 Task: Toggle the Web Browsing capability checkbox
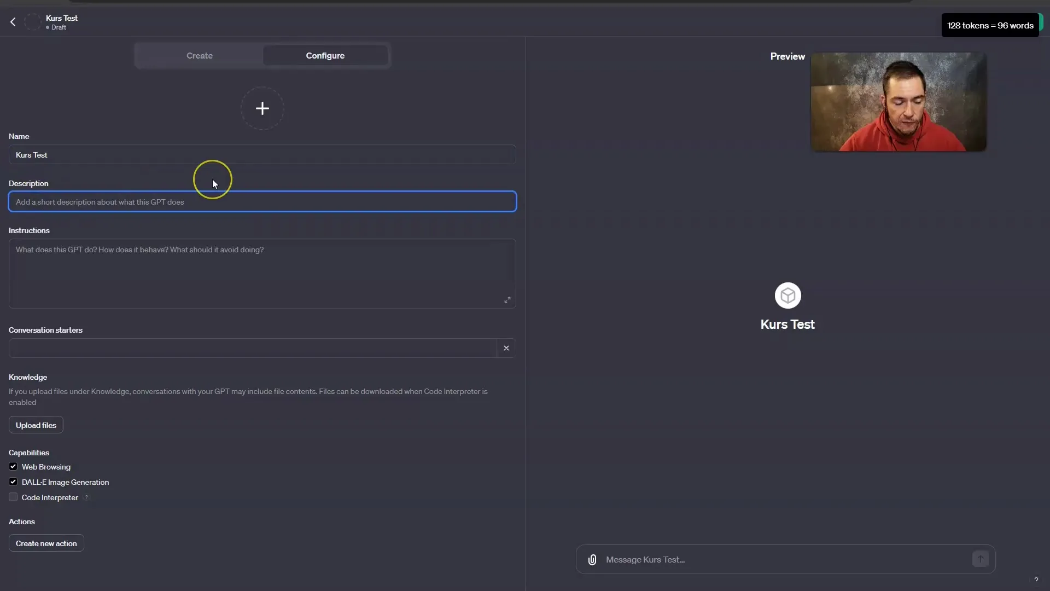[x=13, y=466]
